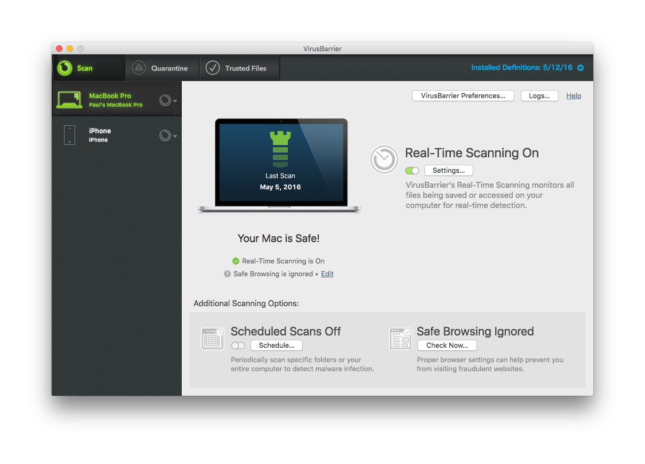Go to the Trusted Files tab

tap(240, 68)
